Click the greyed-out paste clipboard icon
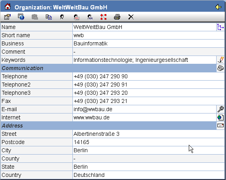Image resolution: width=226 pixels, height=180 pixels. (x=35, y=17)
